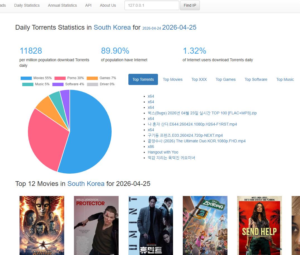300x255 pixels.
Task: Open the Avatar movie poster
Action: pyautogui.click(x=42, y=225)
